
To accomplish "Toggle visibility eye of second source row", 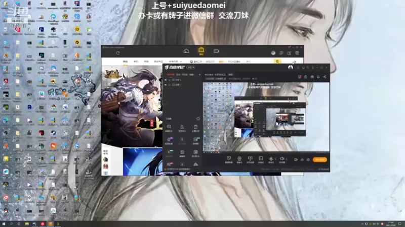I will click(166, 85).
